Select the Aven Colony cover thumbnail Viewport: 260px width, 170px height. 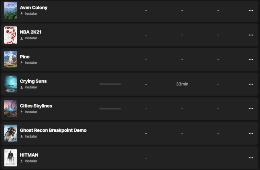coord(10,10)
